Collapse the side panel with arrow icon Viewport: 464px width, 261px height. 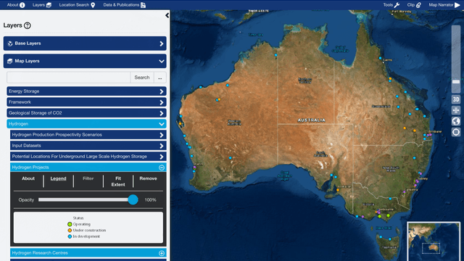tap(167, 15)
